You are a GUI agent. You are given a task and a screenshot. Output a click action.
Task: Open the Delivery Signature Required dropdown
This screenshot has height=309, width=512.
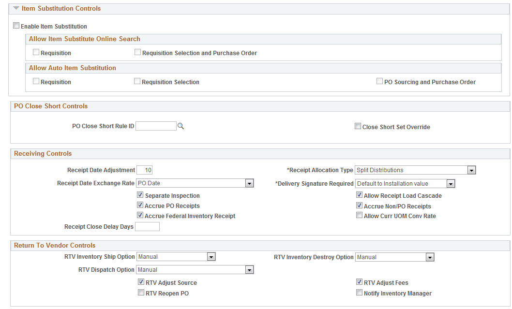coord(451,183)
